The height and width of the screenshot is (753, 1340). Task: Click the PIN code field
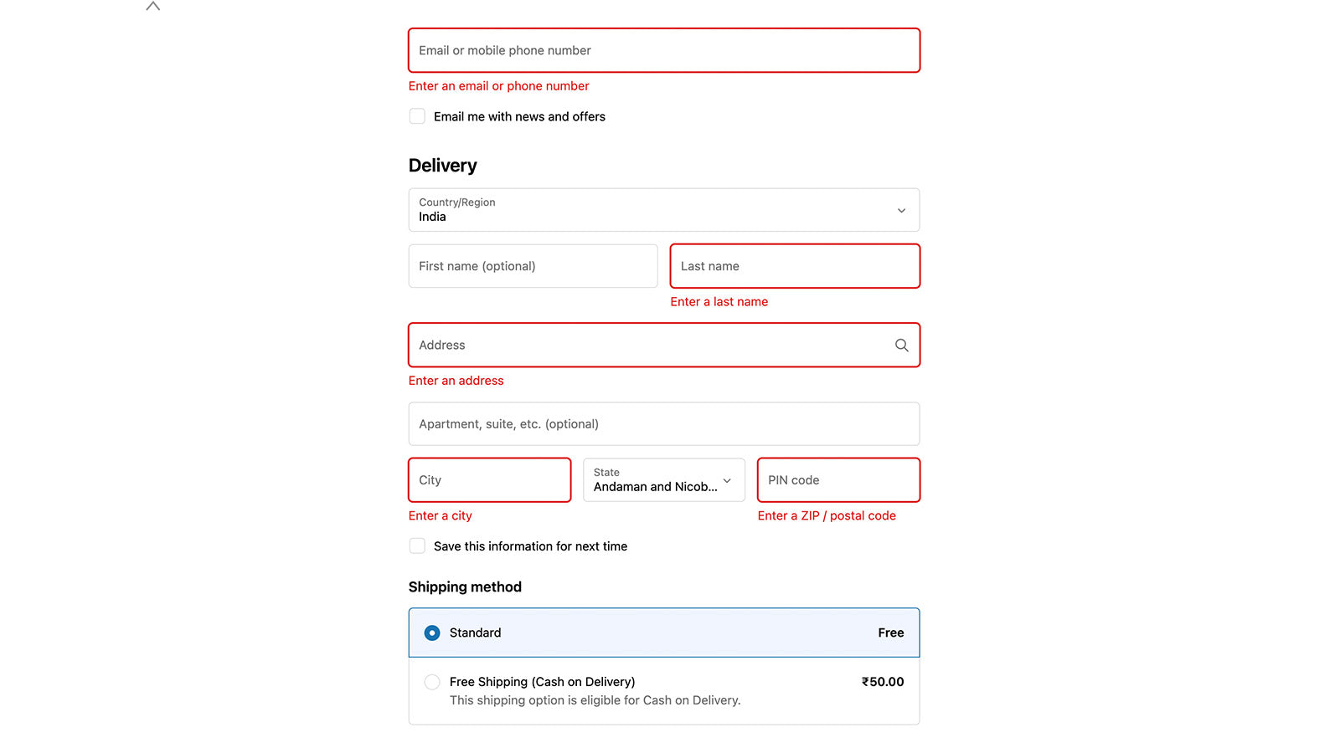click(x=837, y=480)
